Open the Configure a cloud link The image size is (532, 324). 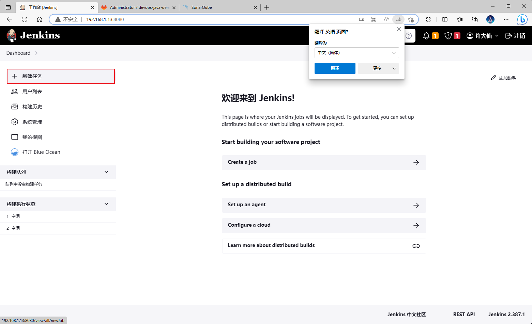[324, 225]
